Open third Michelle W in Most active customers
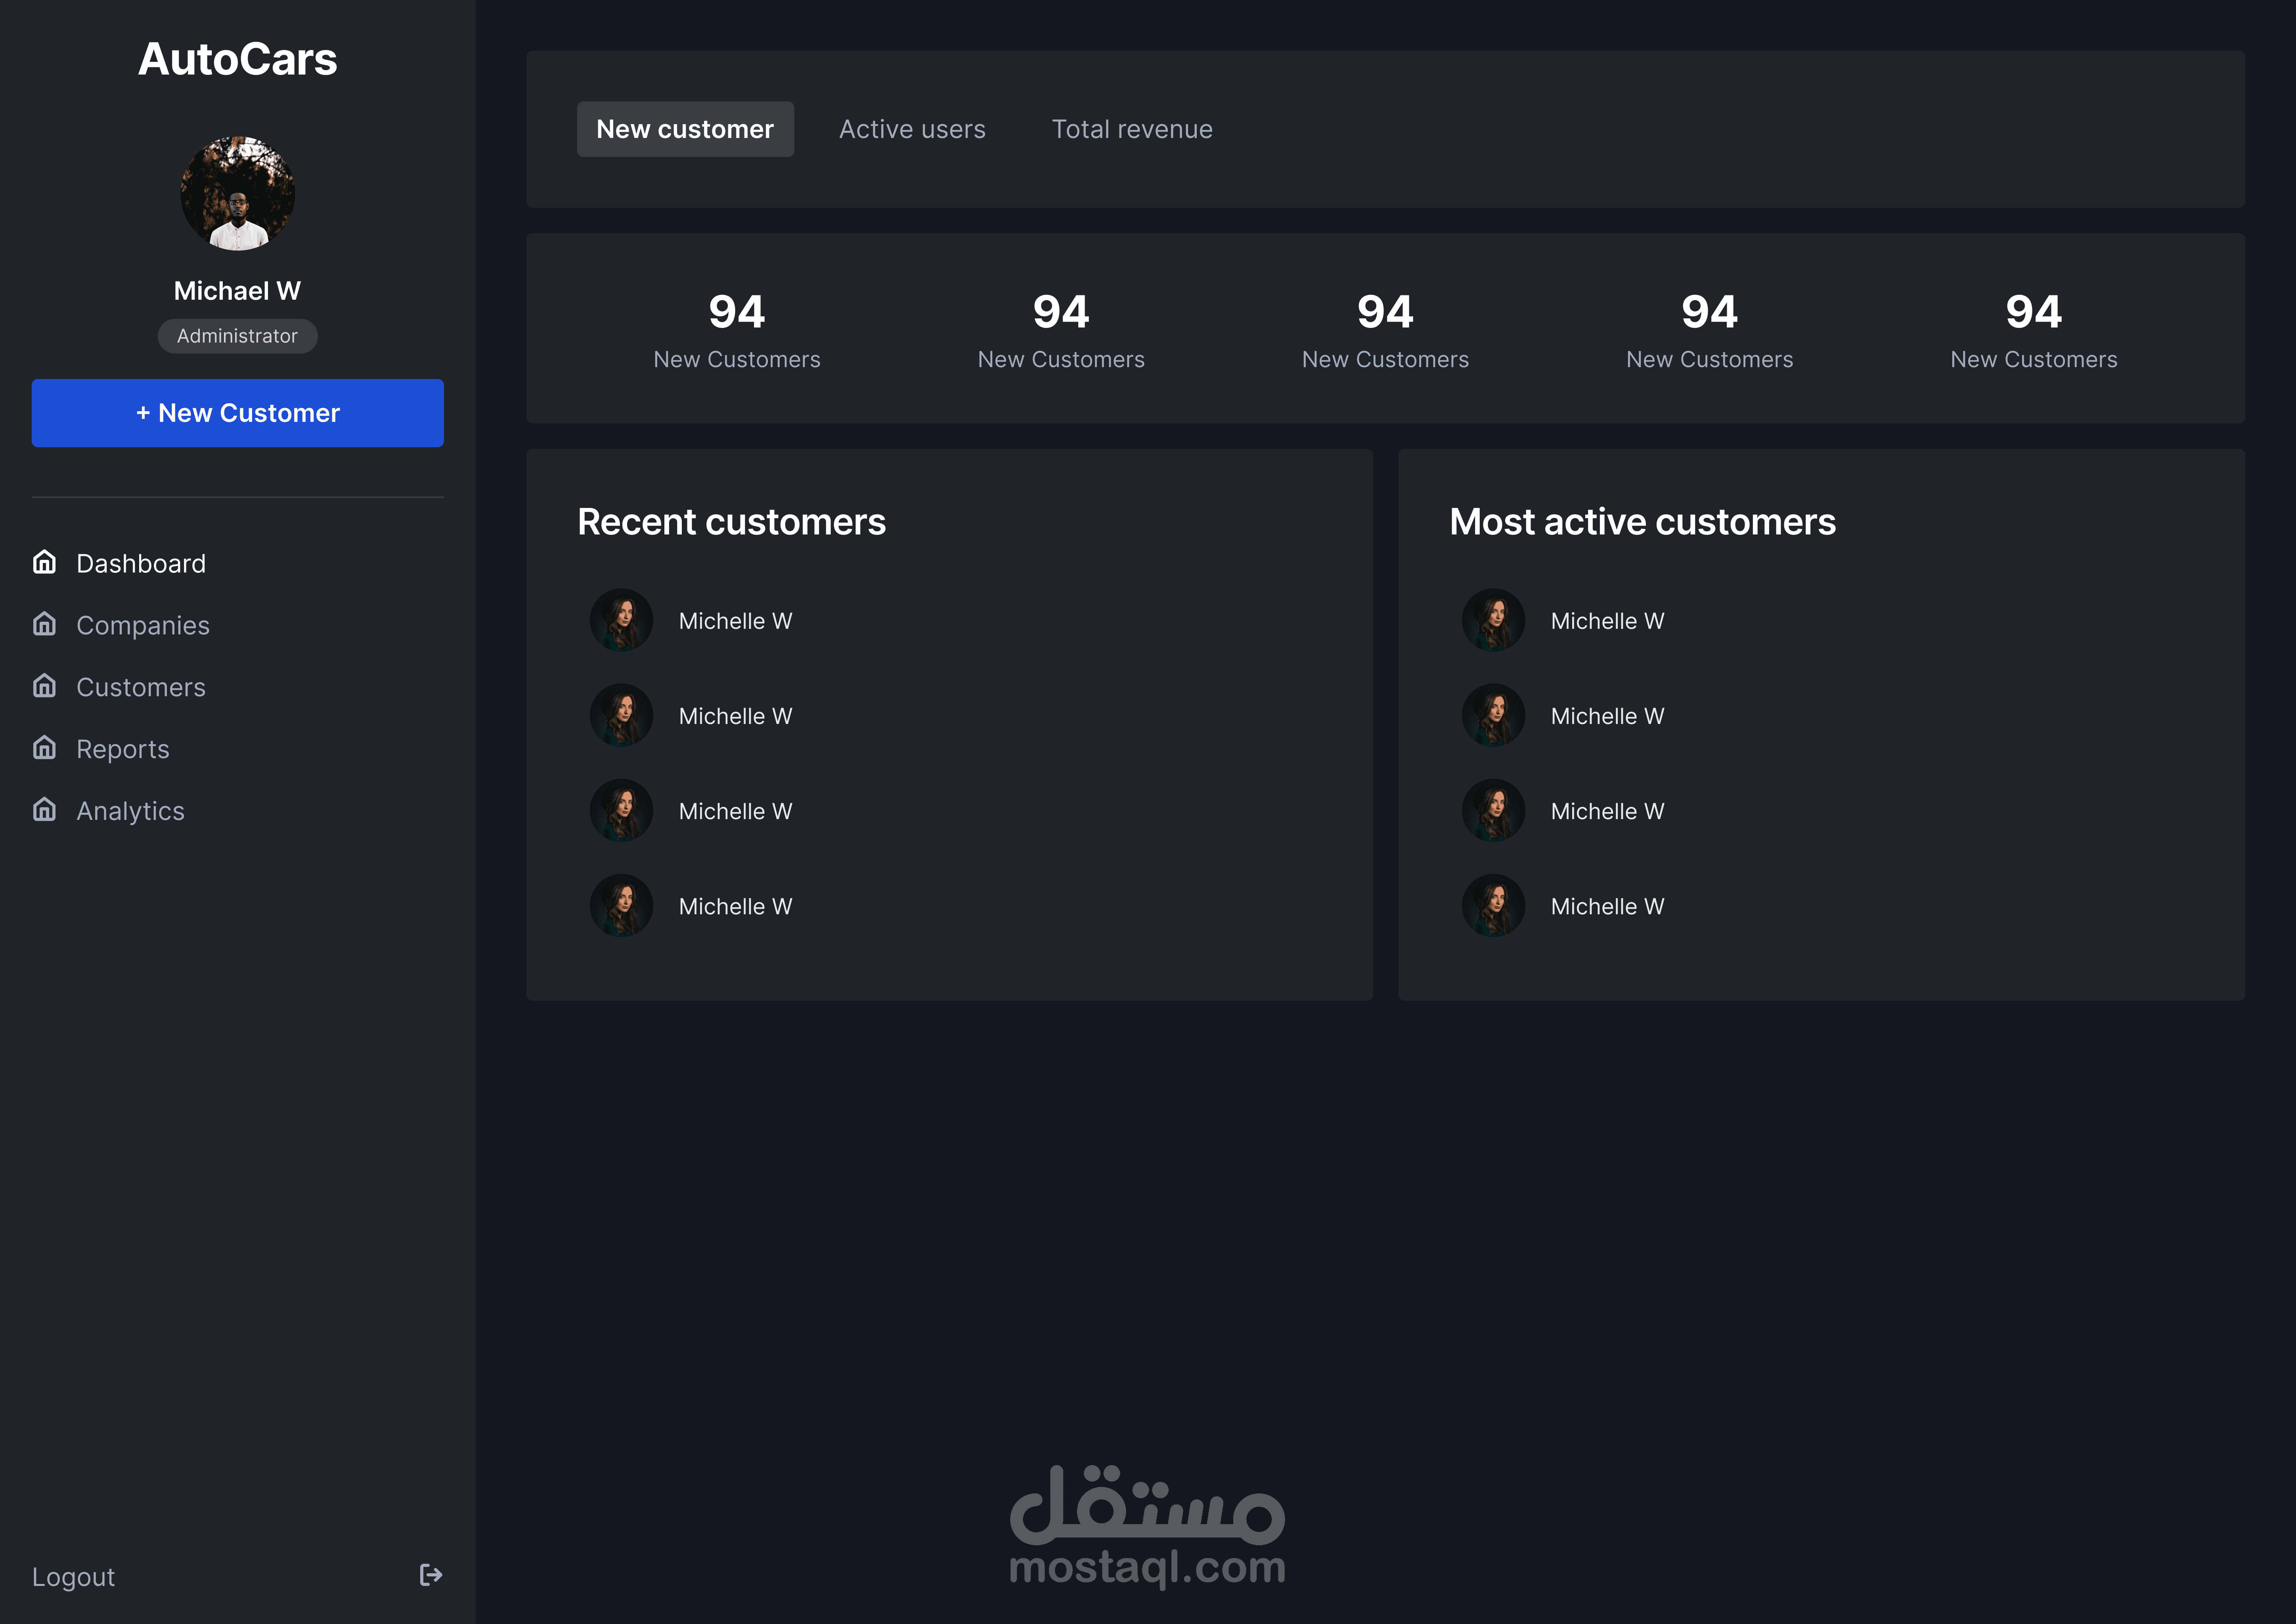This screenshot has width=2296, height=1624. tap(1607, 811)
